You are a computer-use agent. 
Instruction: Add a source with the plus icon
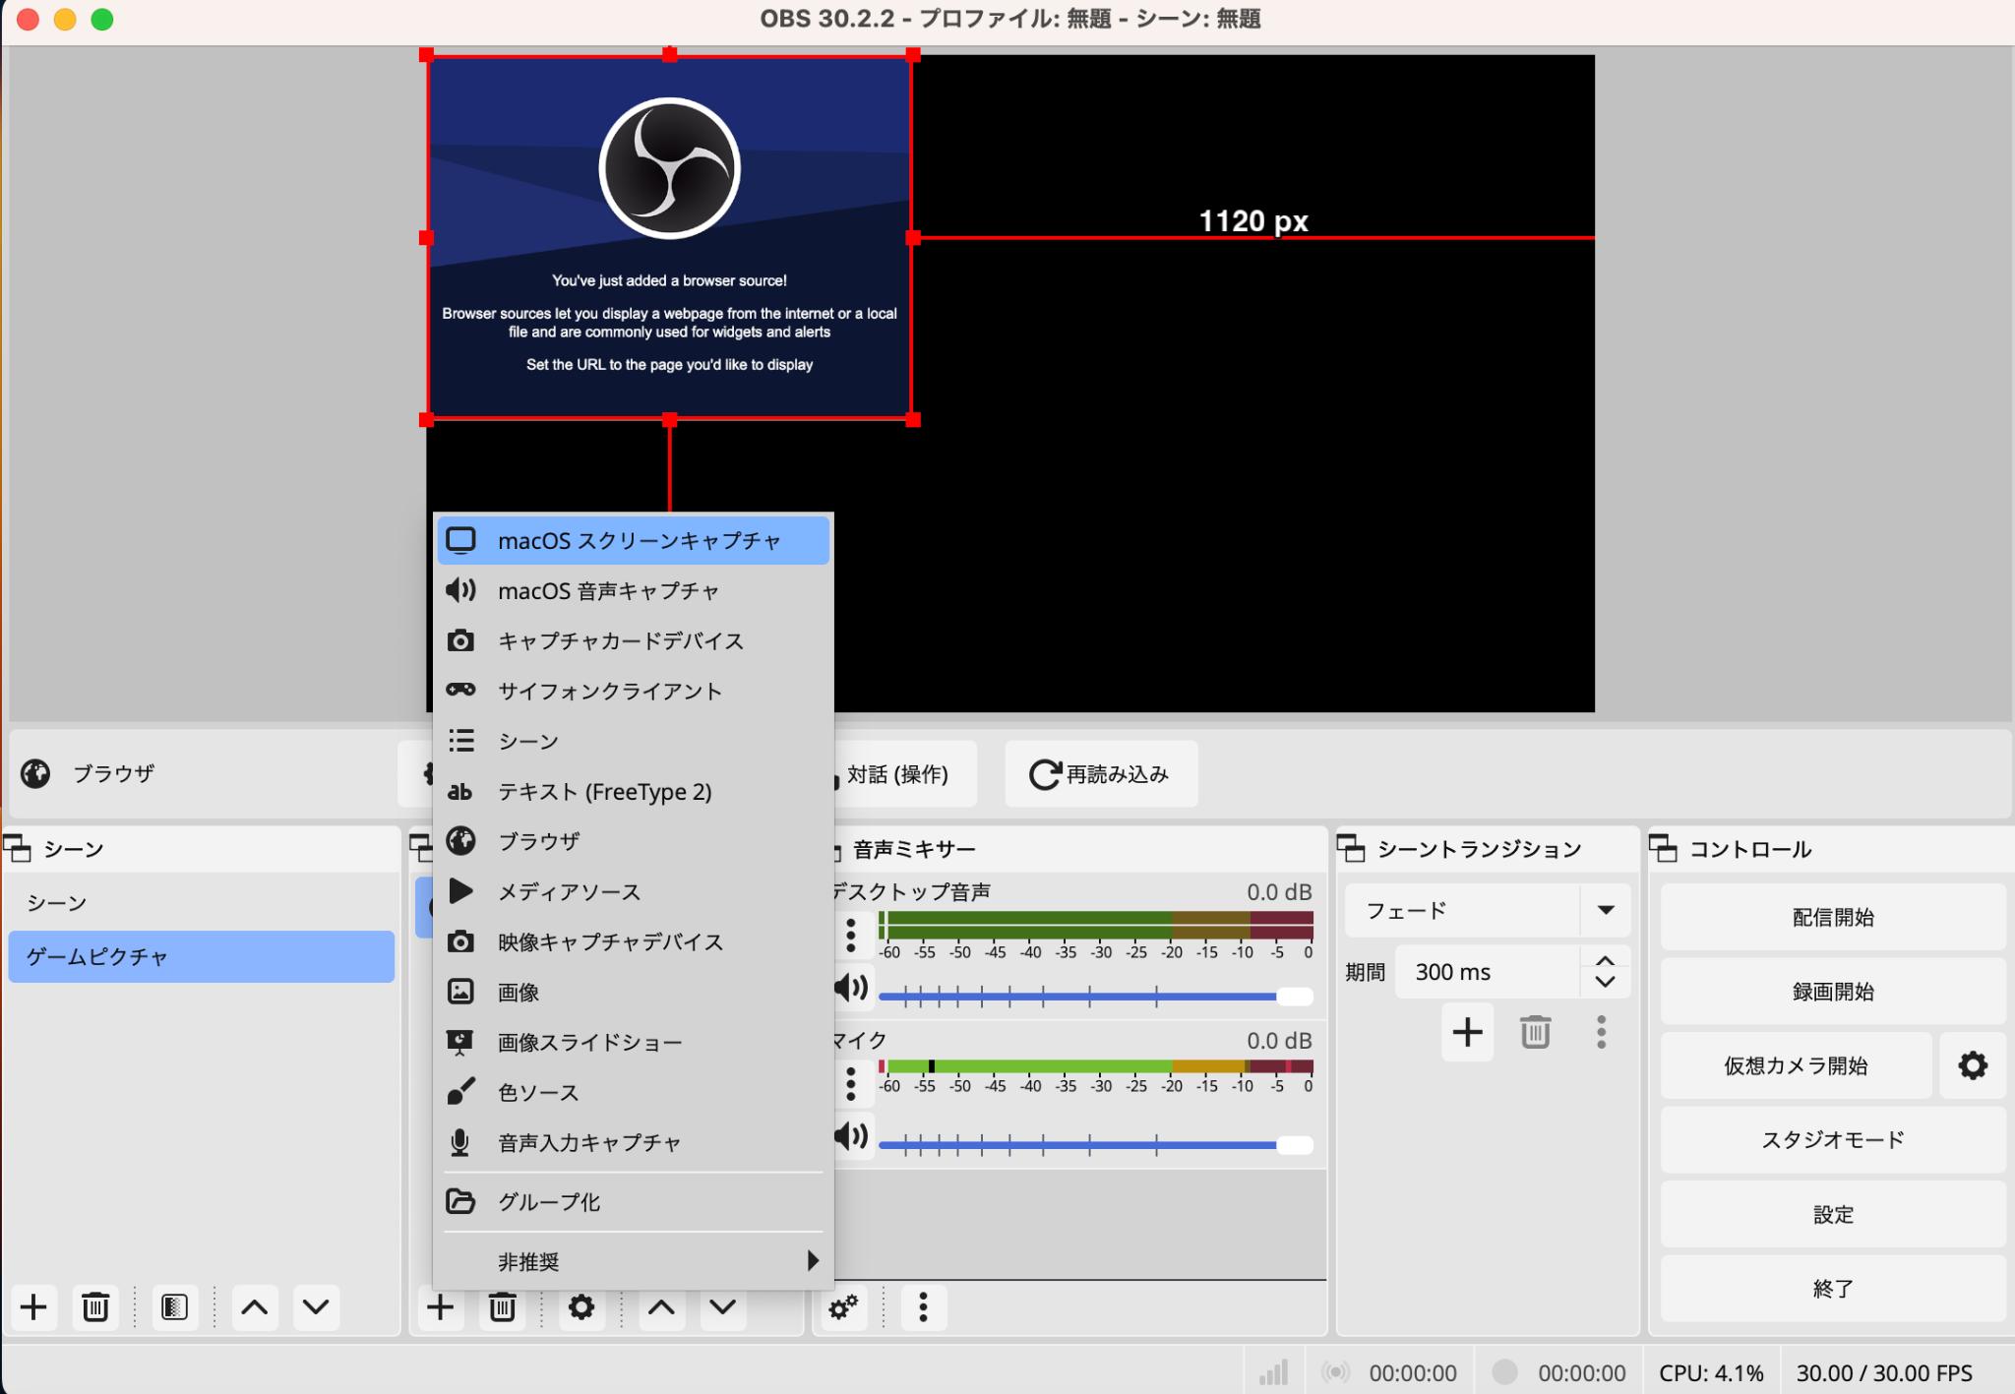tap(441, 1307)
